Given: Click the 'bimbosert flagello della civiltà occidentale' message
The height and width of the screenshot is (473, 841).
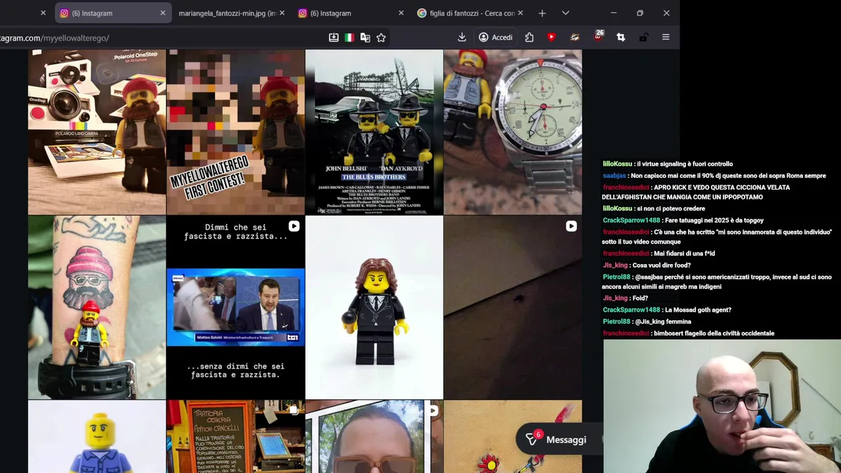Looking at the screenshot, I should click(x=714, y=334).
